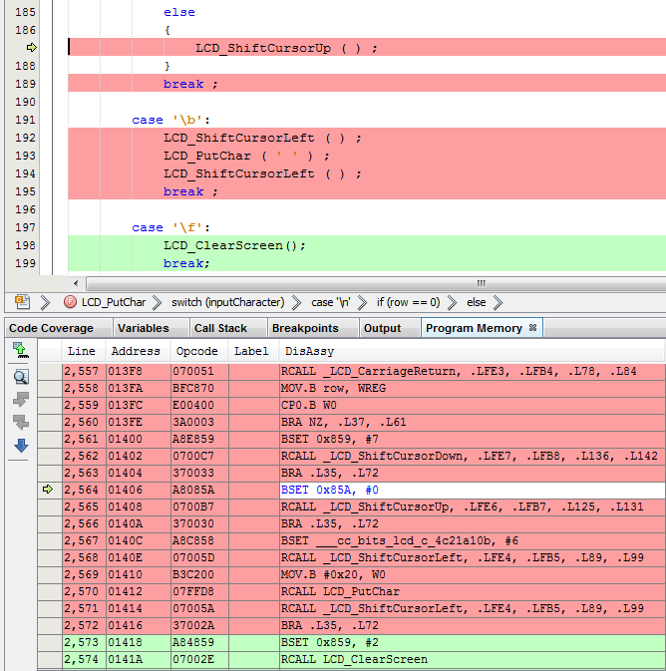This screenshot has height=671, width=666.
Task: Click line number 192 in the gutter
Action: [x=25, y=138]
